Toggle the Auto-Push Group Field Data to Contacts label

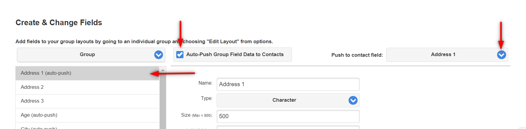235,55
